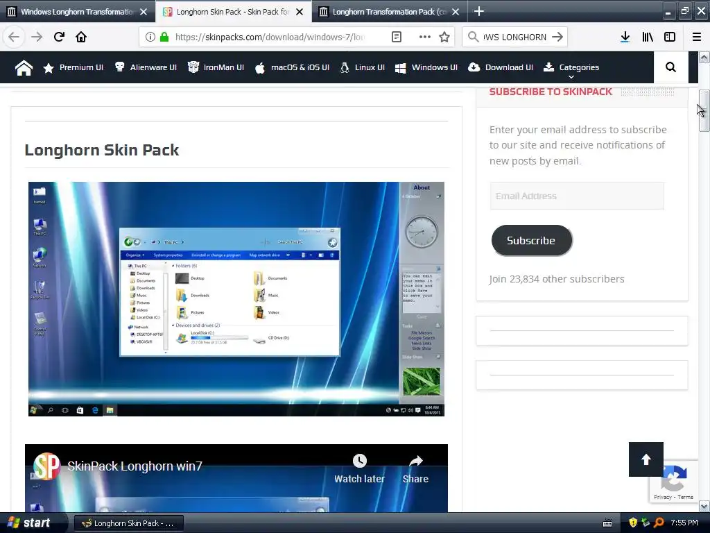
Task: Go back using the browser back arrow
Action: click(14, 37)
